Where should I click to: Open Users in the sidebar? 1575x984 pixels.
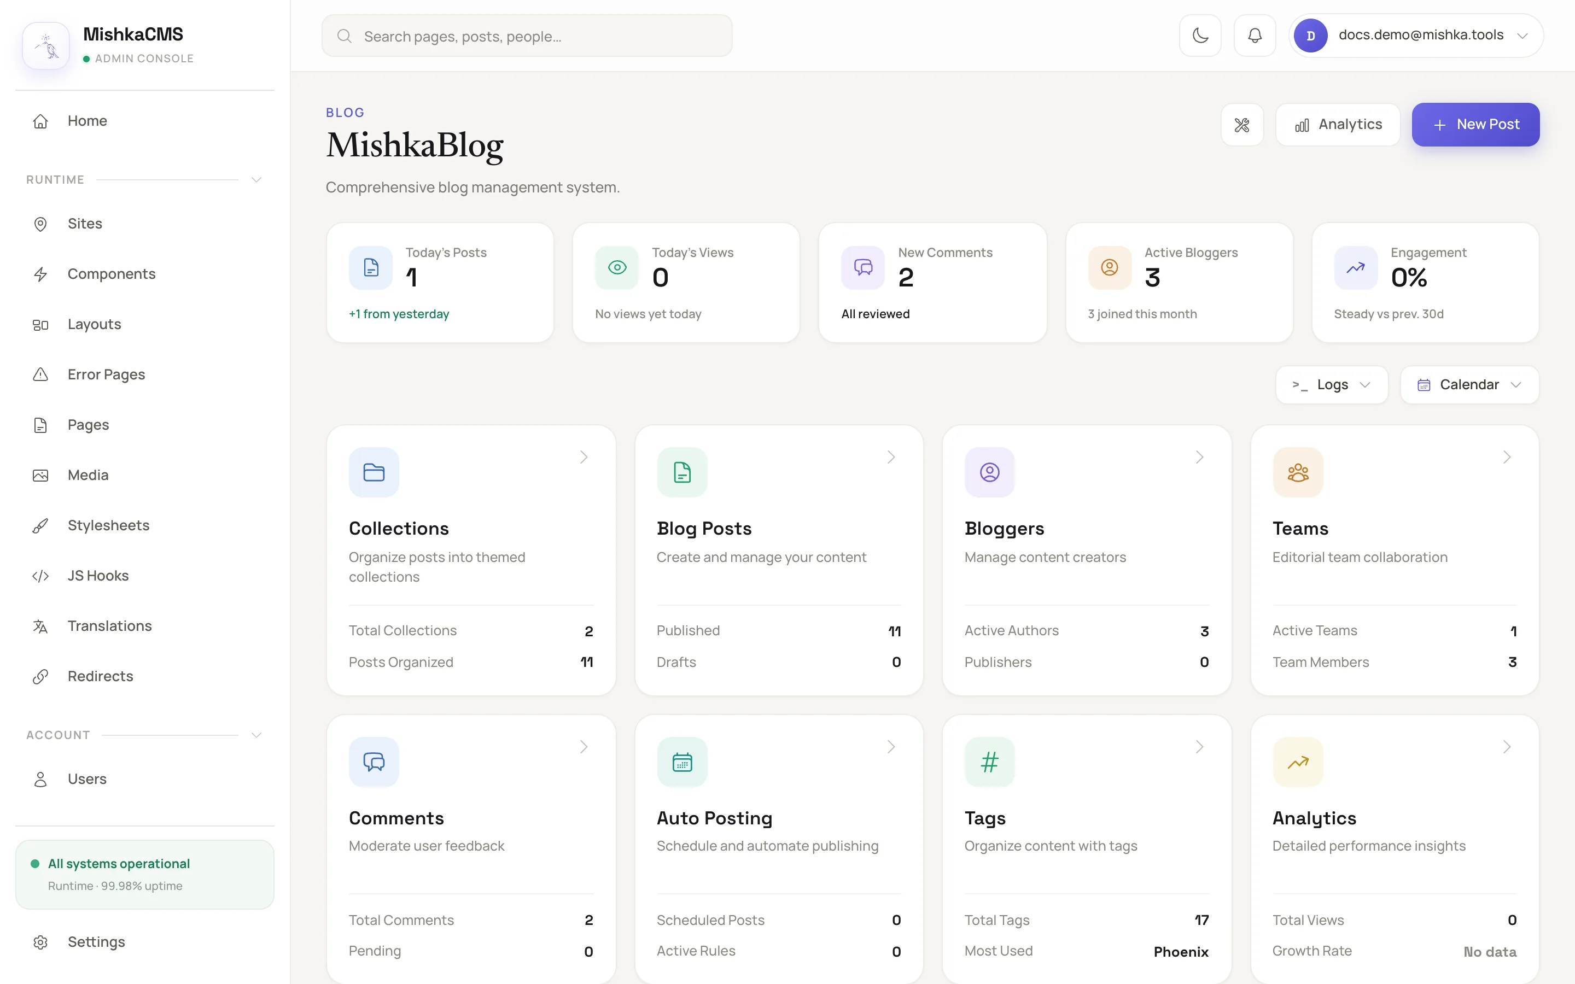pyautogui.click(x=144, y=779)
